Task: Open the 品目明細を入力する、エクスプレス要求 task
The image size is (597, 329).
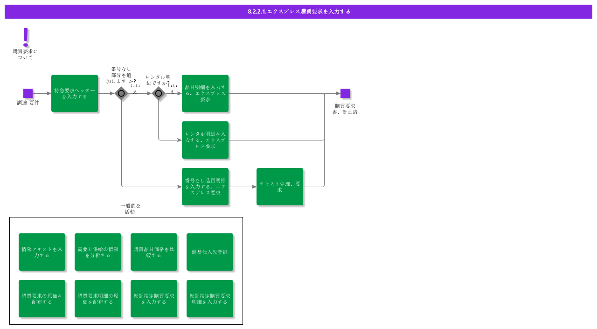Action: (x=205, y=93)
